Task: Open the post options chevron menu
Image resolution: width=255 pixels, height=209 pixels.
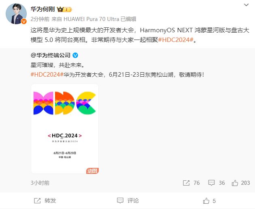Action: coord(246,5)
